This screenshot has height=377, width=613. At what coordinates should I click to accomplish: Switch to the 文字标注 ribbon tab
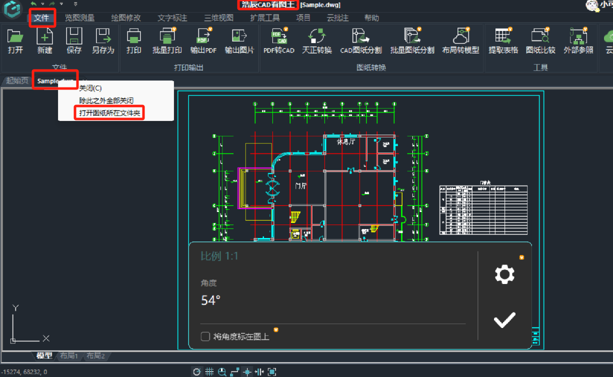point(172,18)
